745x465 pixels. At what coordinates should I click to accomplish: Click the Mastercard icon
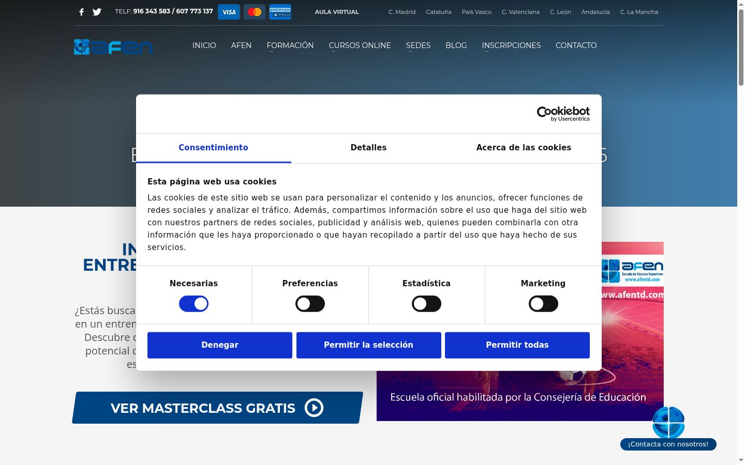pos(255,12)
